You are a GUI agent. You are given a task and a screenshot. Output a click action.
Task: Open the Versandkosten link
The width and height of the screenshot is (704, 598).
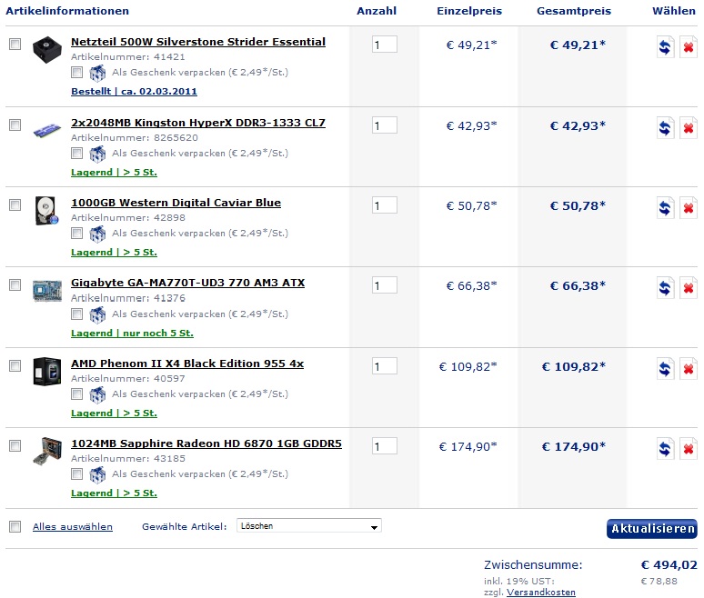[x=541, y=593]
